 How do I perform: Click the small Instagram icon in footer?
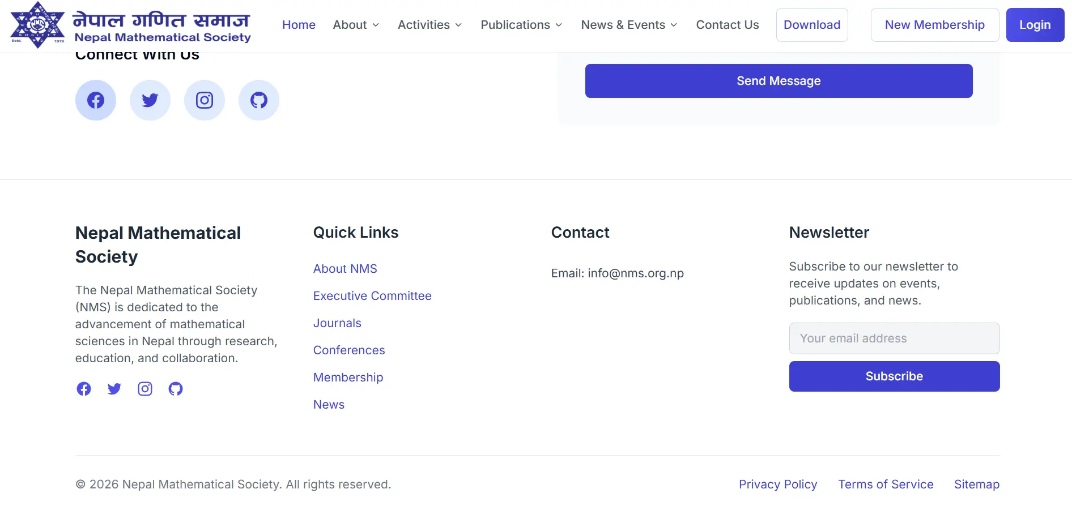[x=145, y=389]
